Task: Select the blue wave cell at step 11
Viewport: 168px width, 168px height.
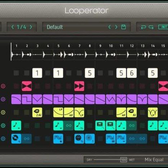Action: (121, 139)
